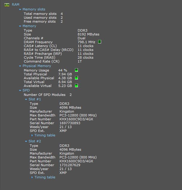The width and height of the screenshot is (182, 190).
Task: Open the Available Physical graph icon
Action: 76,78
